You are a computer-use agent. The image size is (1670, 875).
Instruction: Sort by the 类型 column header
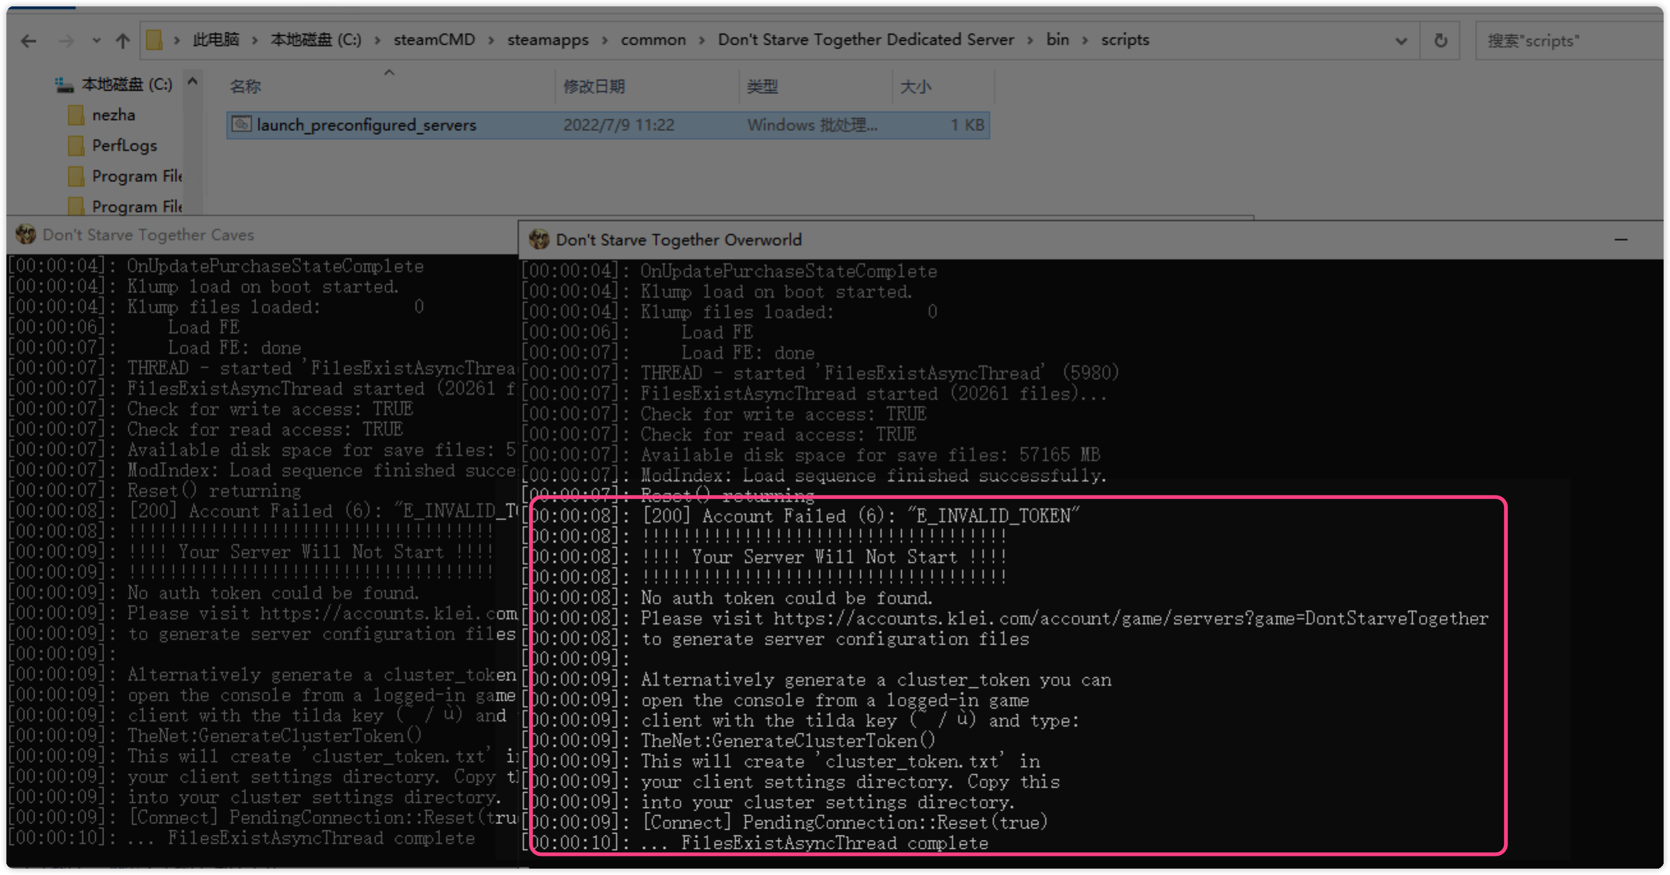pyautogui.click(x=762, y=86)
